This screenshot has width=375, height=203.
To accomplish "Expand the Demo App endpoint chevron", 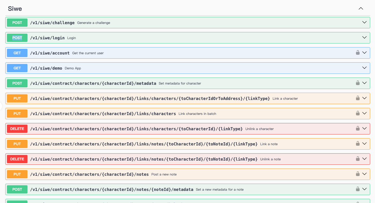I will 364,68.
